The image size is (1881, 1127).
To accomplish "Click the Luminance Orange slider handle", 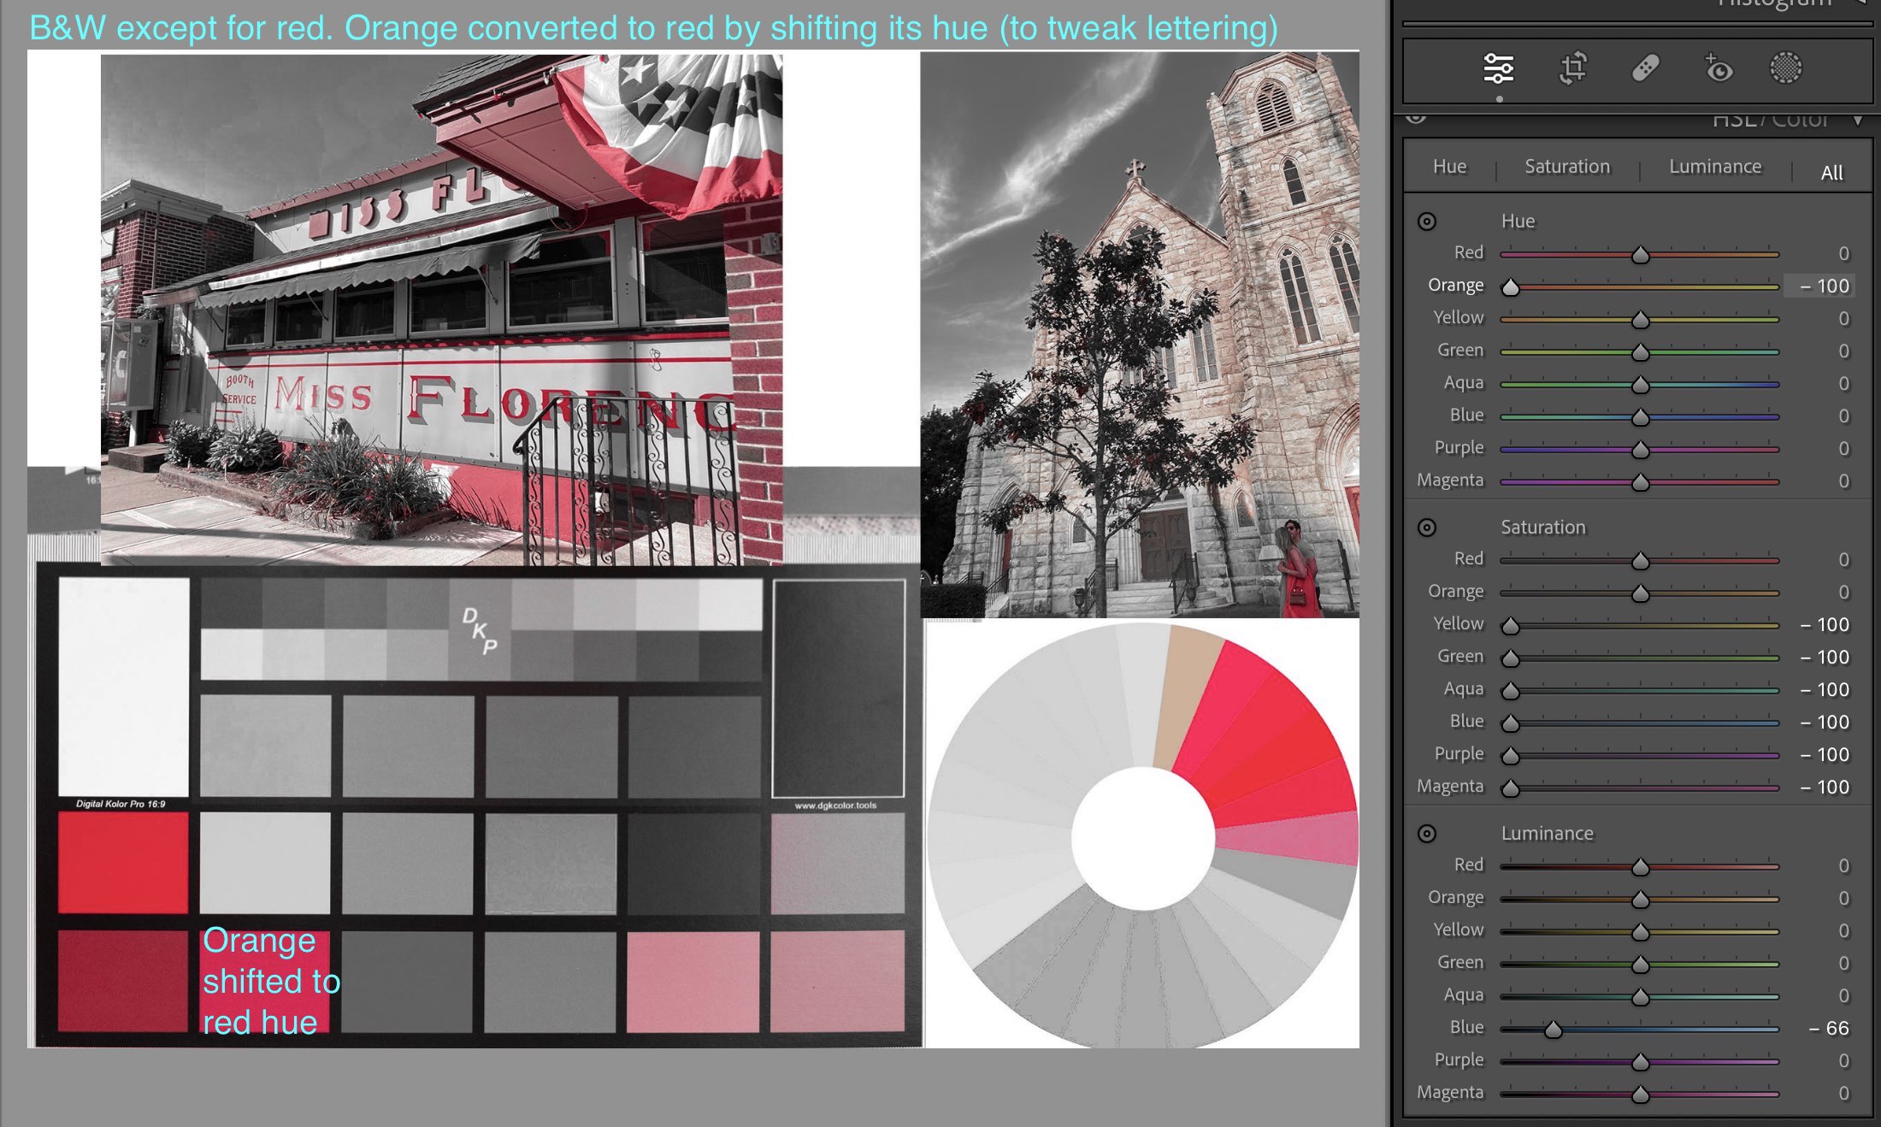I will [1640, 900].
